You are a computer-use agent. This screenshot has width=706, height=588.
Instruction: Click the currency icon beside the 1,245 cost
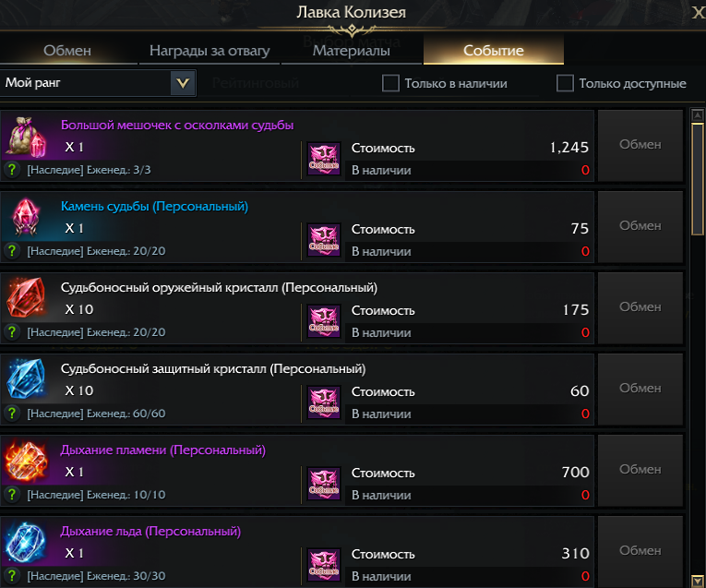click(x=323, y=159)
